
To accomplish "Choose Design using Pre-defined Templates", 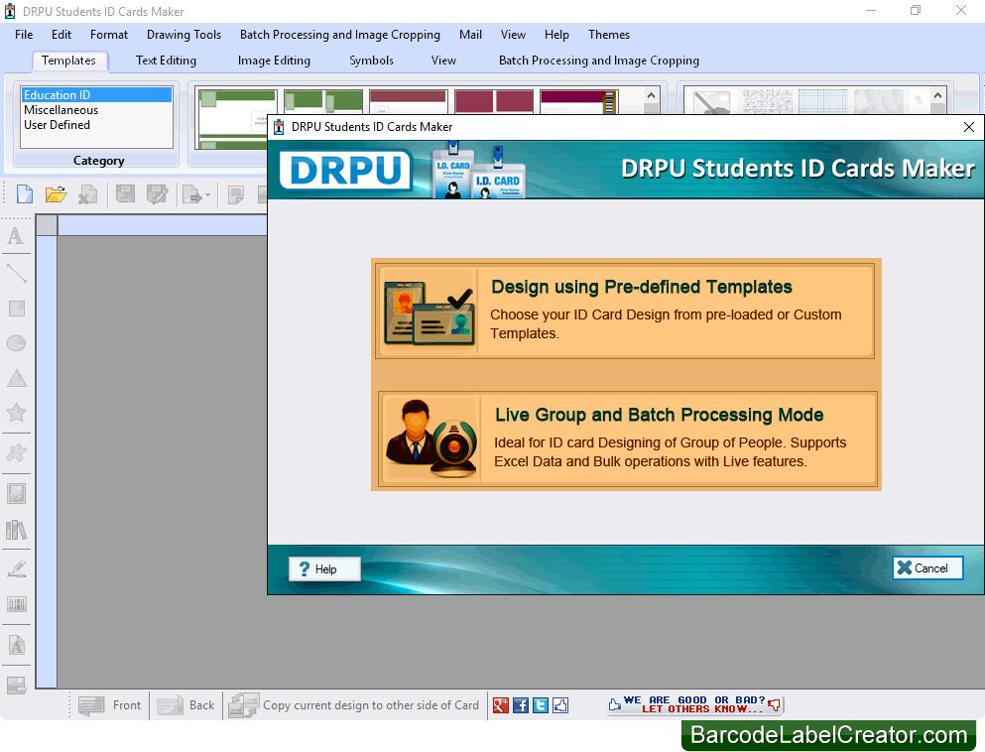I will coord(625,312).
